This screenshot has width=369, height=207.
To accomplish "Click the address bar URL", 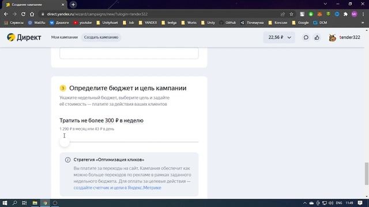I will point(97,14).
